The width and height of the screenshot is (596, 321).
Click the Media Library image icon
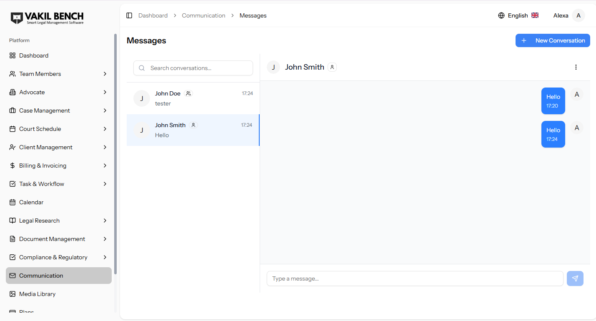point(13,294)
